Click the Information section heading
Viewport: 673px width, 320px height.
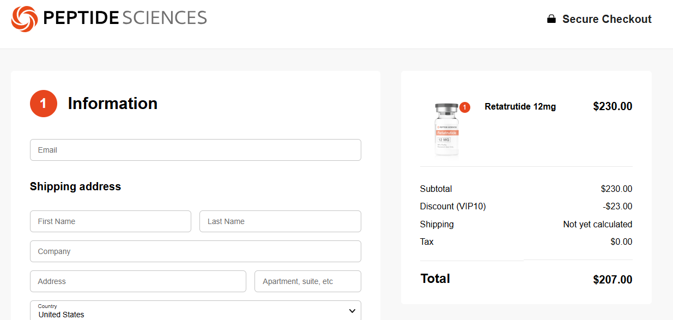(x=112, y=104)
